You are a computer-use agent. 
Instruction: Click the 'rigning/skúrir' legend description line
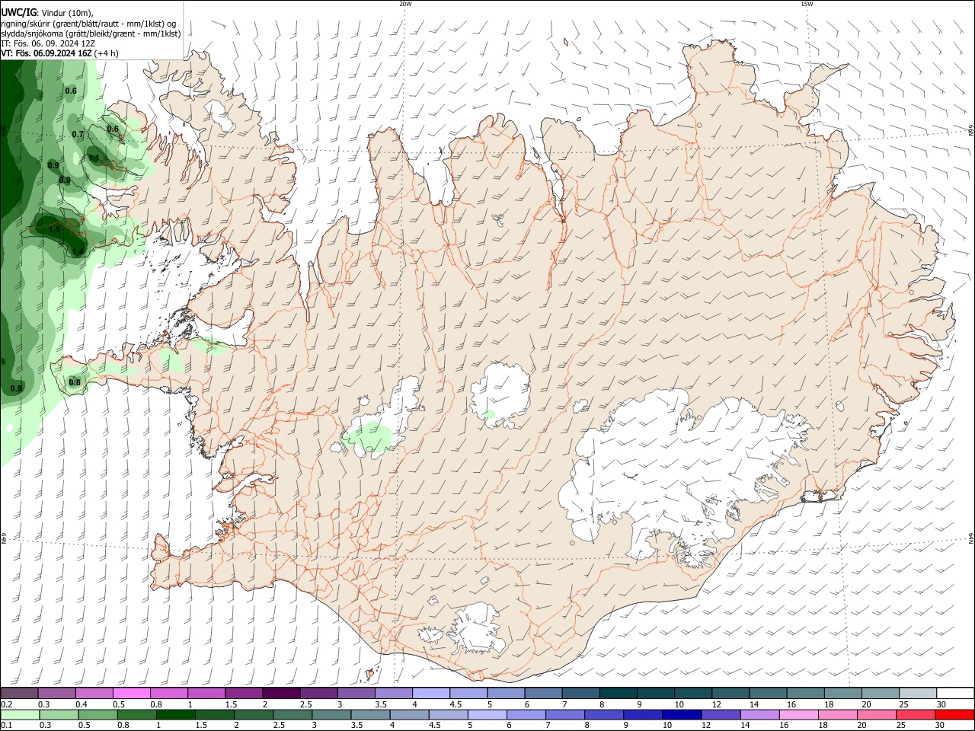(88, 24)
